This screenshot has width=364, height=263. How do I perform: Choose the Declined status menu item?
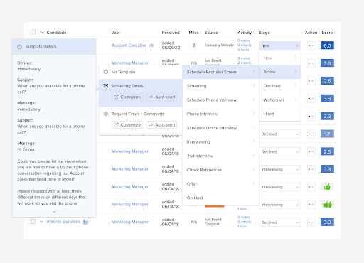pos(280,86)
